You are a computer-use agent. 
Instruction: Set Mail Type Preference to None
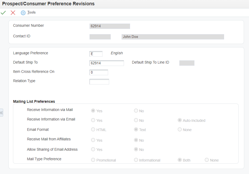(x=206, y=160)
